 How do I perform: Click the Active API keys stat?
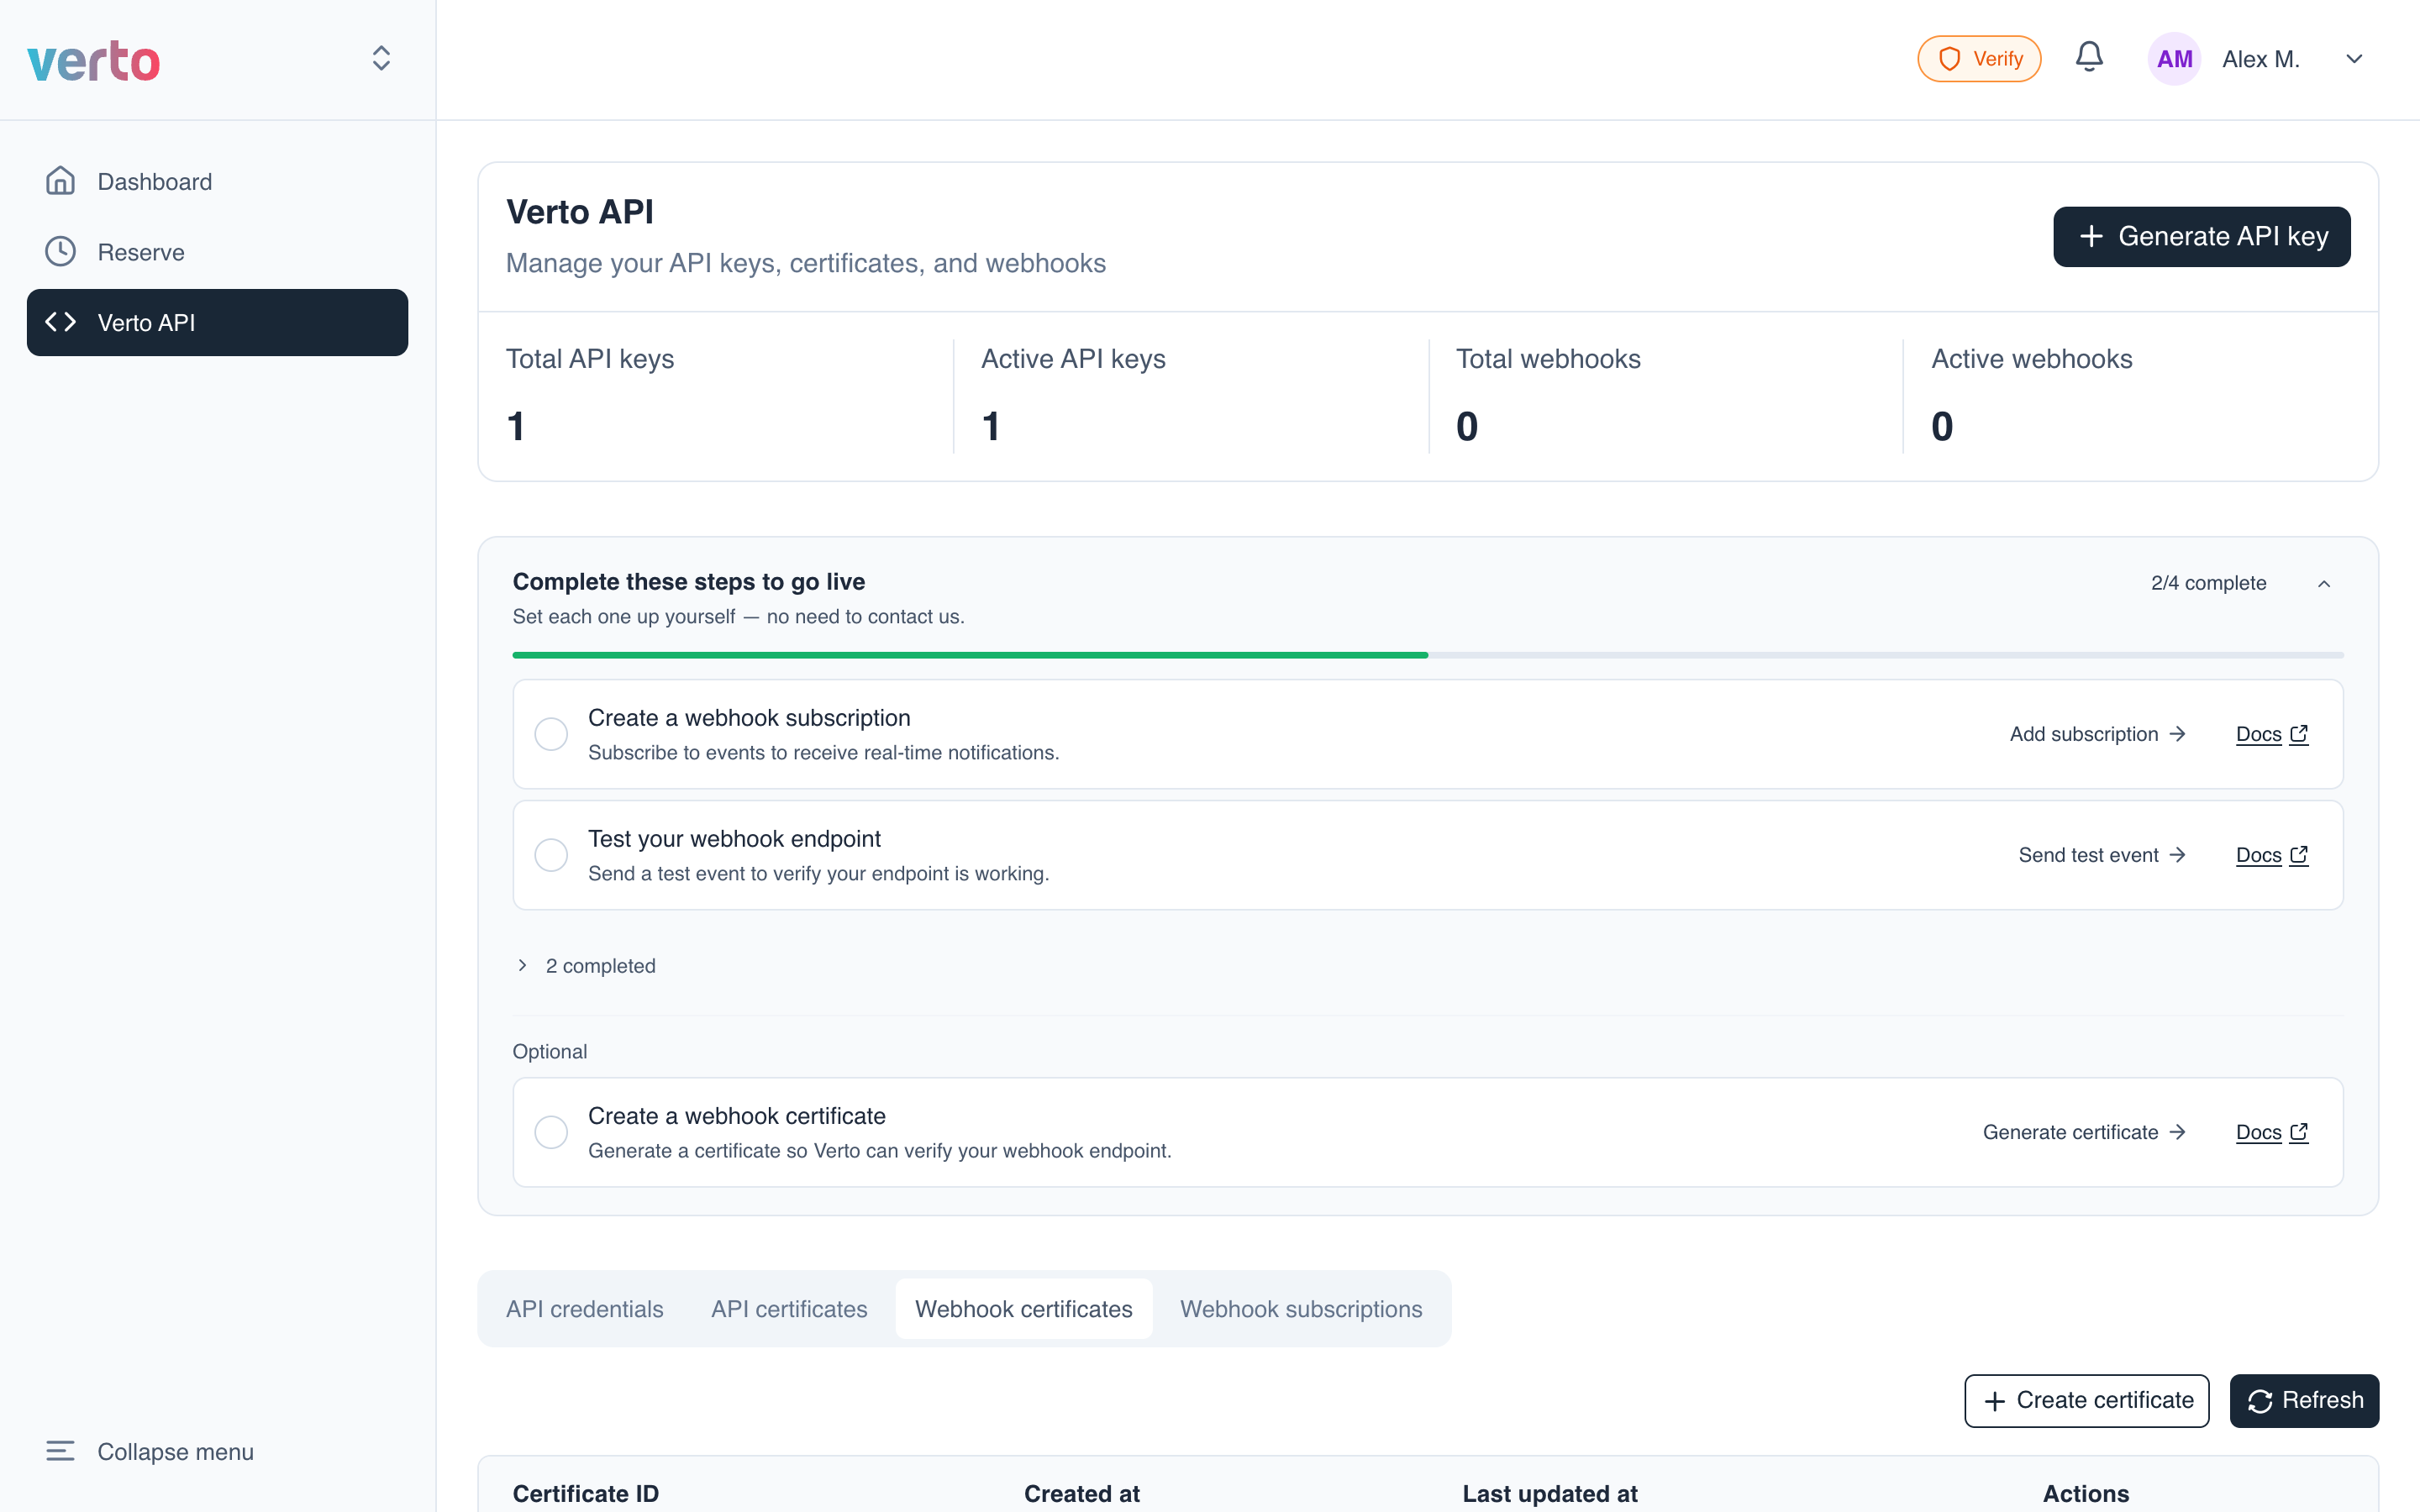point(1191,396)
